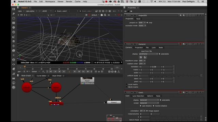Click the translate y field showing 0.138
The image size is (218, 122).
coord(155,67)
